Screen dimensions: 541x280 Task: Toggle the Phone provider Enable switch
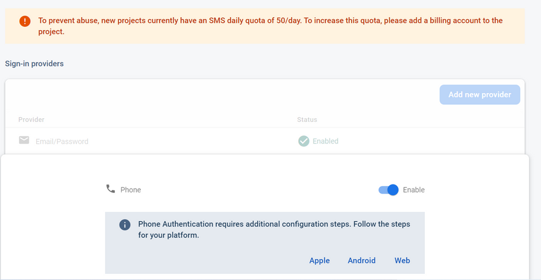pos(389,190)
